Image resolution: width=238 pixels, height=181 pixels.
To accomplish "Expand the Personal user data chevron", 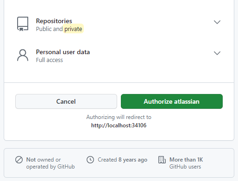I will point(217,53).
